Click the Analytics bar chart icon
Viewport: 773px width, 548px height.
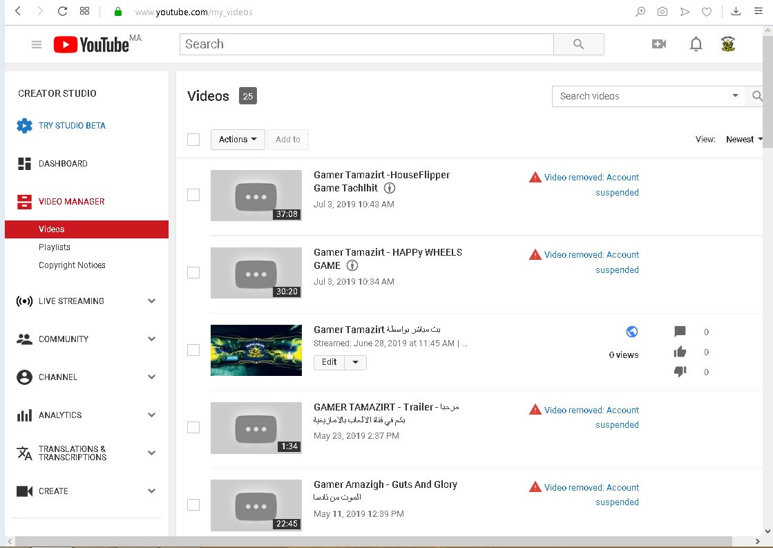tap(24, 415)
